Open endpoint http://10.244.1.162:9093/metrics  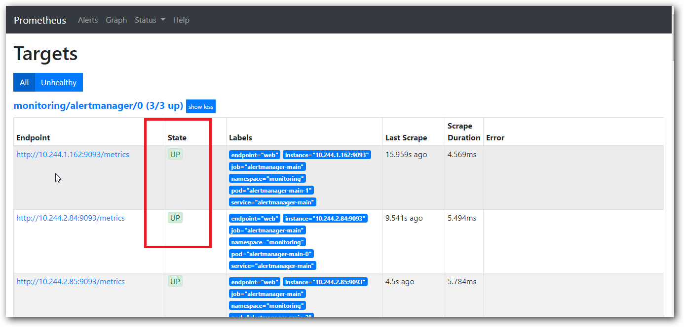[73, 155]
